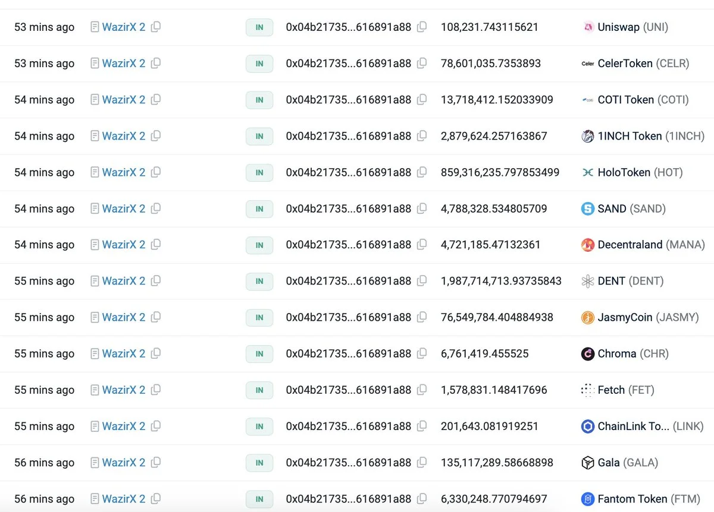Copy WazirX 2 address in DENT row
This screenshot has height=512, width=714.
pos(156,280)
